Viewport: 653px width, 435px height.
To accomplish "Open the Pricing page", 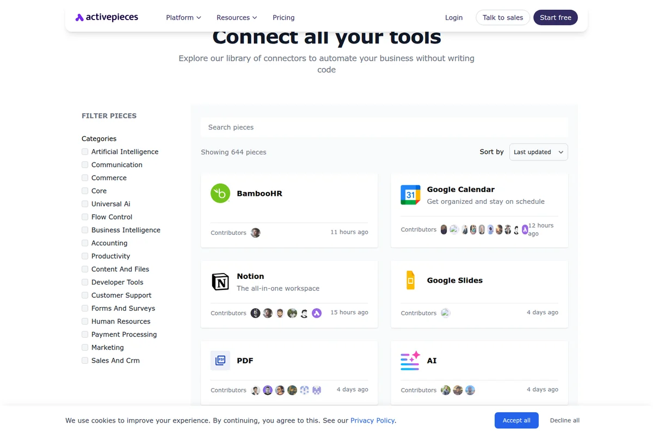I will coord(284,17).
